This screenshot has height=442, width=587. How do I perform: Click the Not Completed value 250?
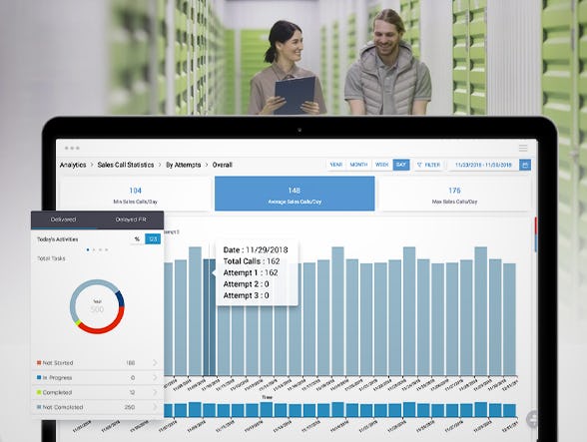[129, 407]
